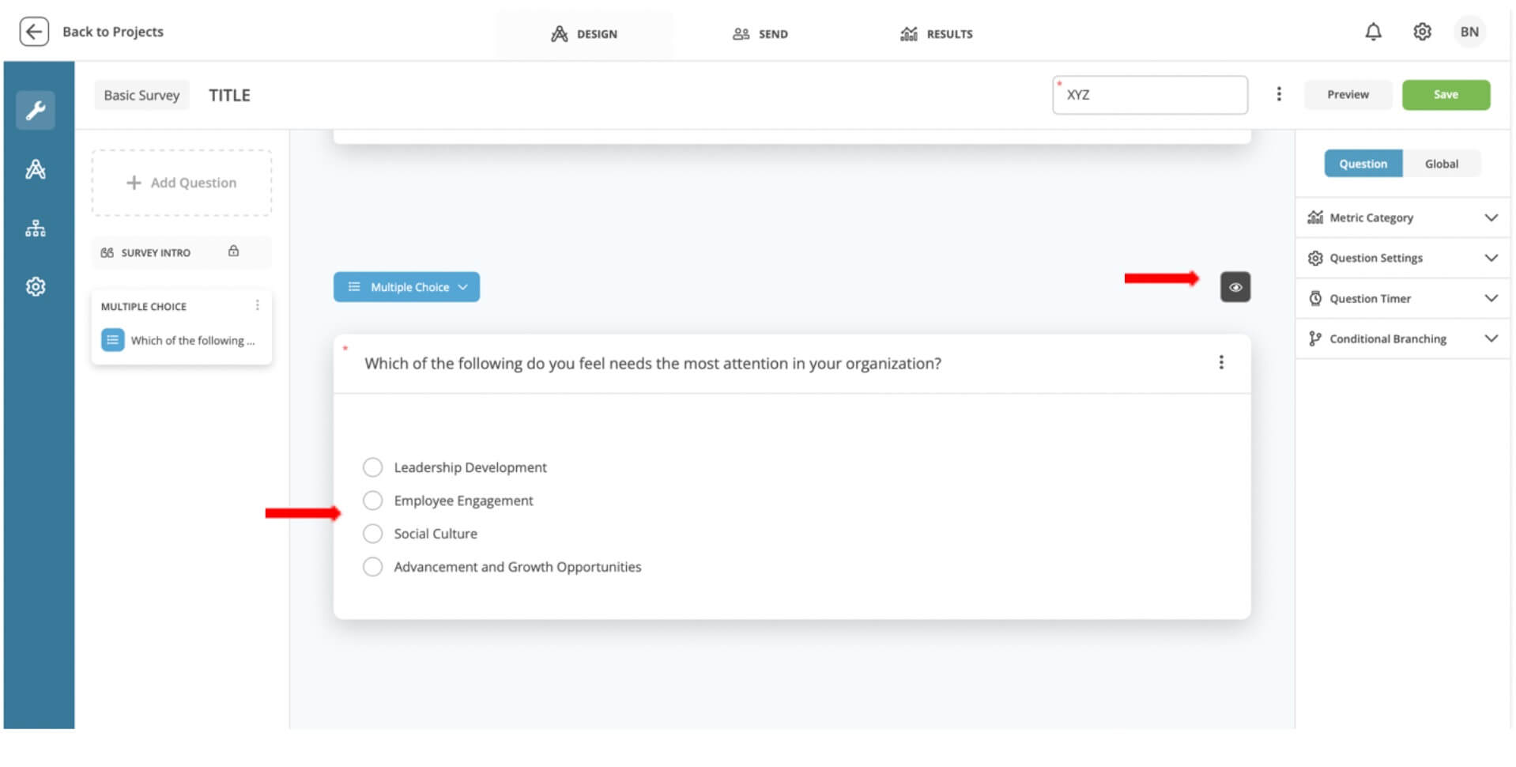
Task: Click the Preview button
Action: [x=1348, y=94]
